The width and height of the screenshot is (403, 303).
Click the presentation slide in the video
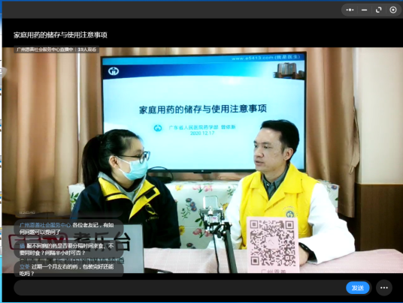click(x=204, y=112)
